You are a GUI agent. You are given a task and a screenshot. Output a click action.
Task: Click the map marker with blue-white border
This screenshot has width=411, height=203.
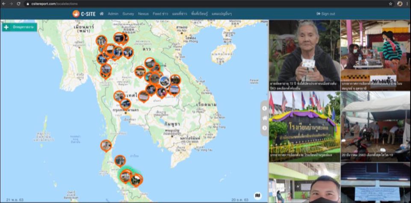click(x=165, y=81)
